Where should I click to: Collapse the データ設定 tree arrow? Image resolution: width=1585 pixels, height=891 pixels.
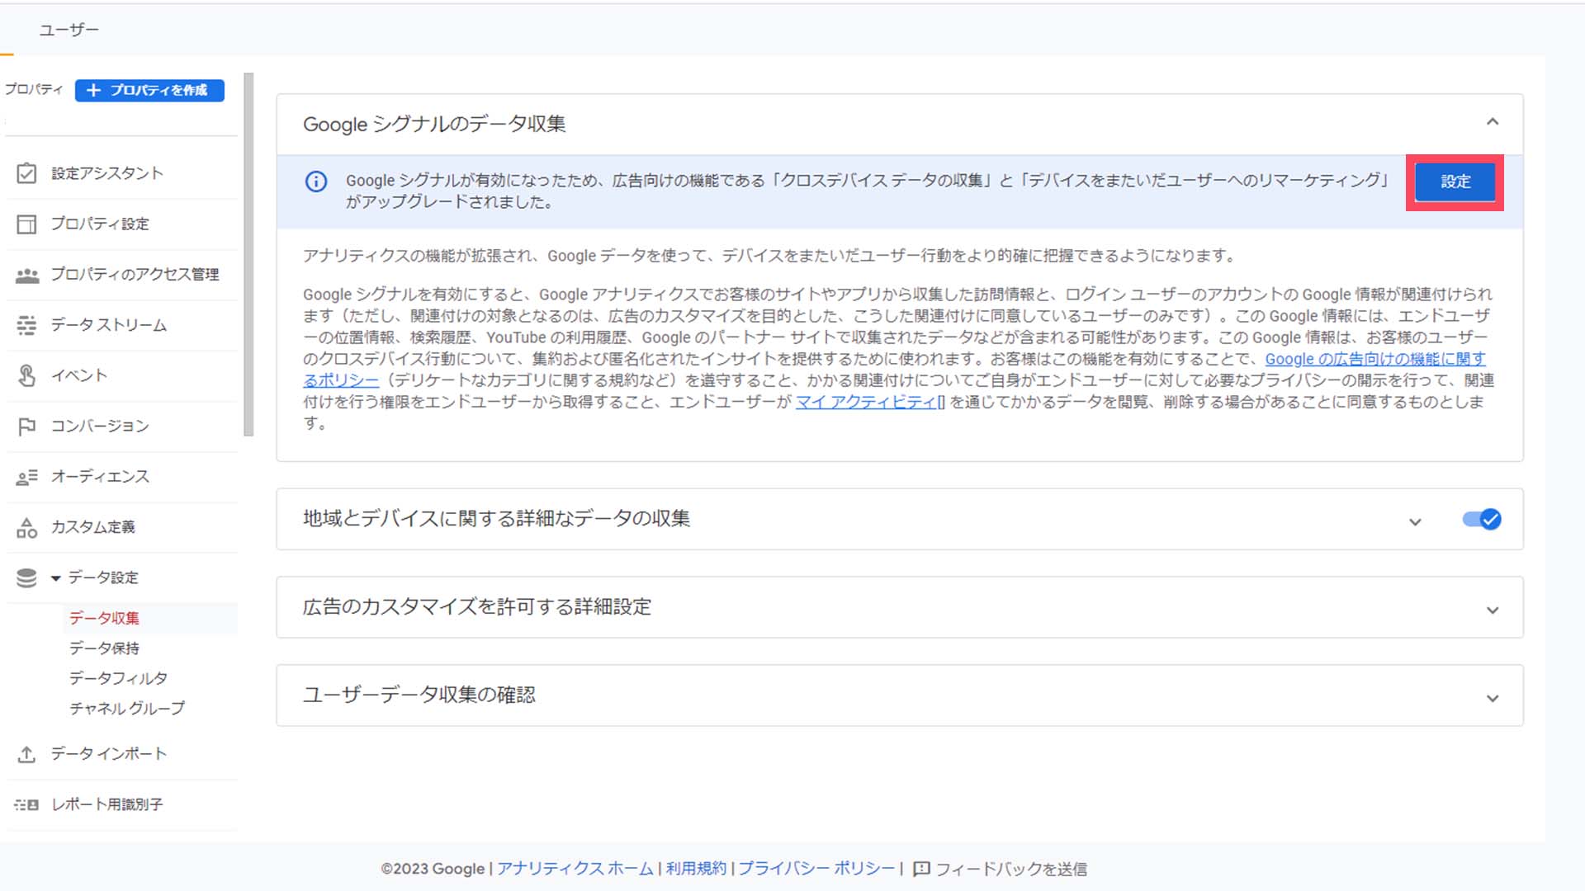pyautogui.click(x=55, y=578)
